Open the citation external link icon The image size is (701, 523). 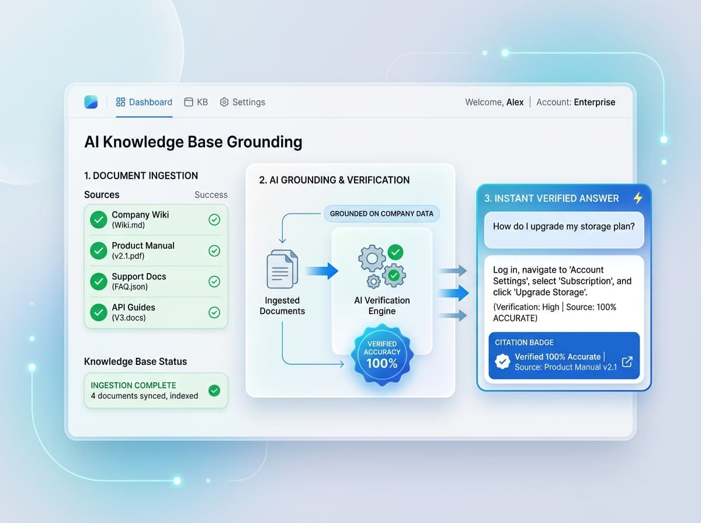click(x=627, y=362)
